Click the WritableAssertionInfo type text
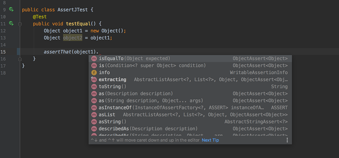Viewport: 339px width, 158px height. (259, 72)
